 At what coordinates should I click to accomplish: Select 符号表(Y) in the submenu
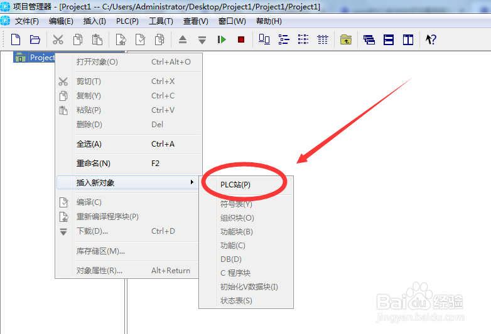(x=246, y=204)
